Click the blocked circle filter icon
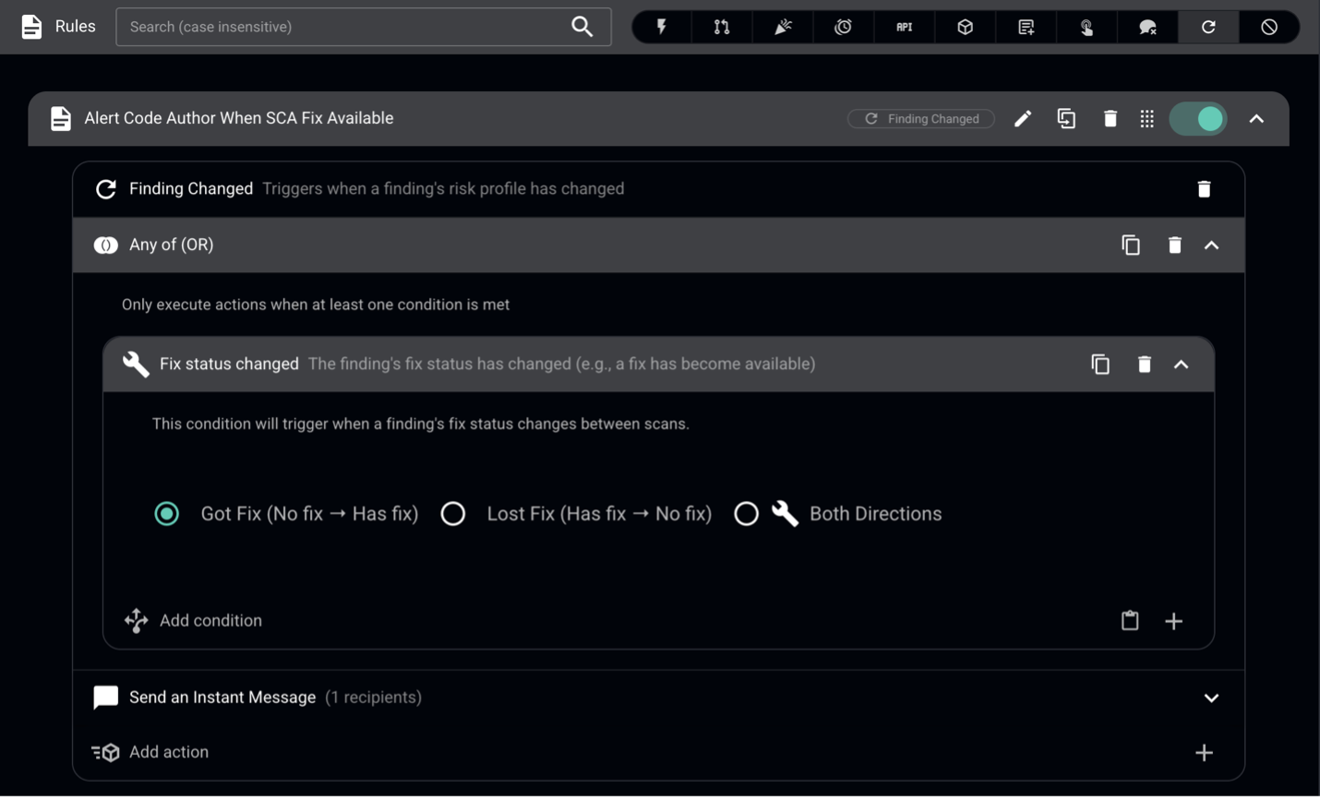 click(1269, 27)
